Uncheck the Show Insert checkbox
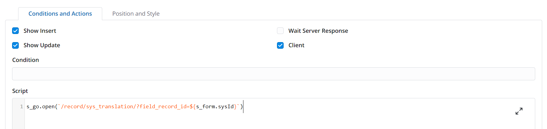 pos(15,31)
